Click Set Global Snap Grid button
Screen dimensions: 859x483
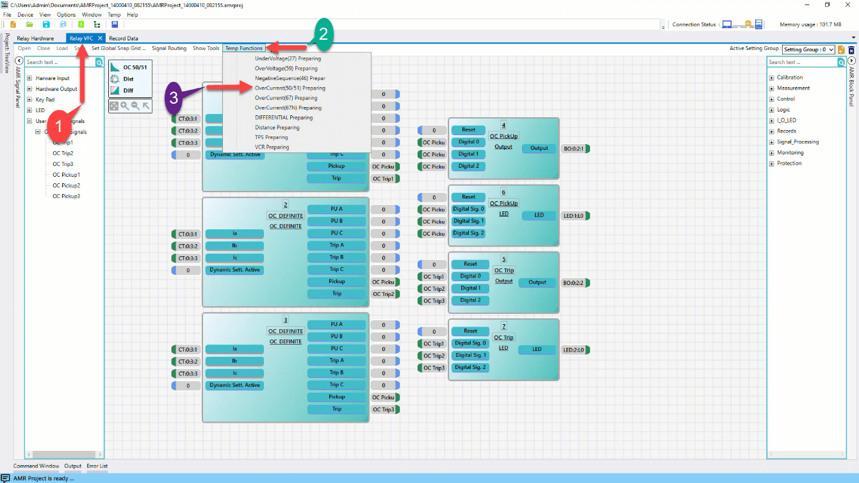coord(119,48)
